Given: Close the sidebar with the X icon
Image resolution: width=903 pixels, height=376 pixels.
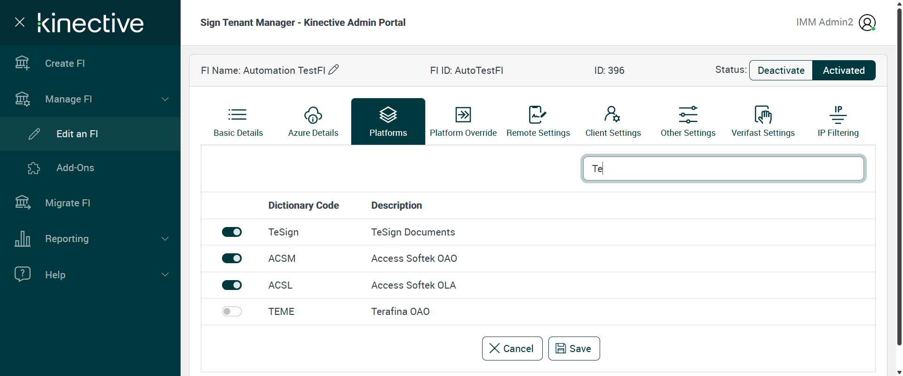Looking at the screenshot, I should pyautogui.click(x=20, y=22).
